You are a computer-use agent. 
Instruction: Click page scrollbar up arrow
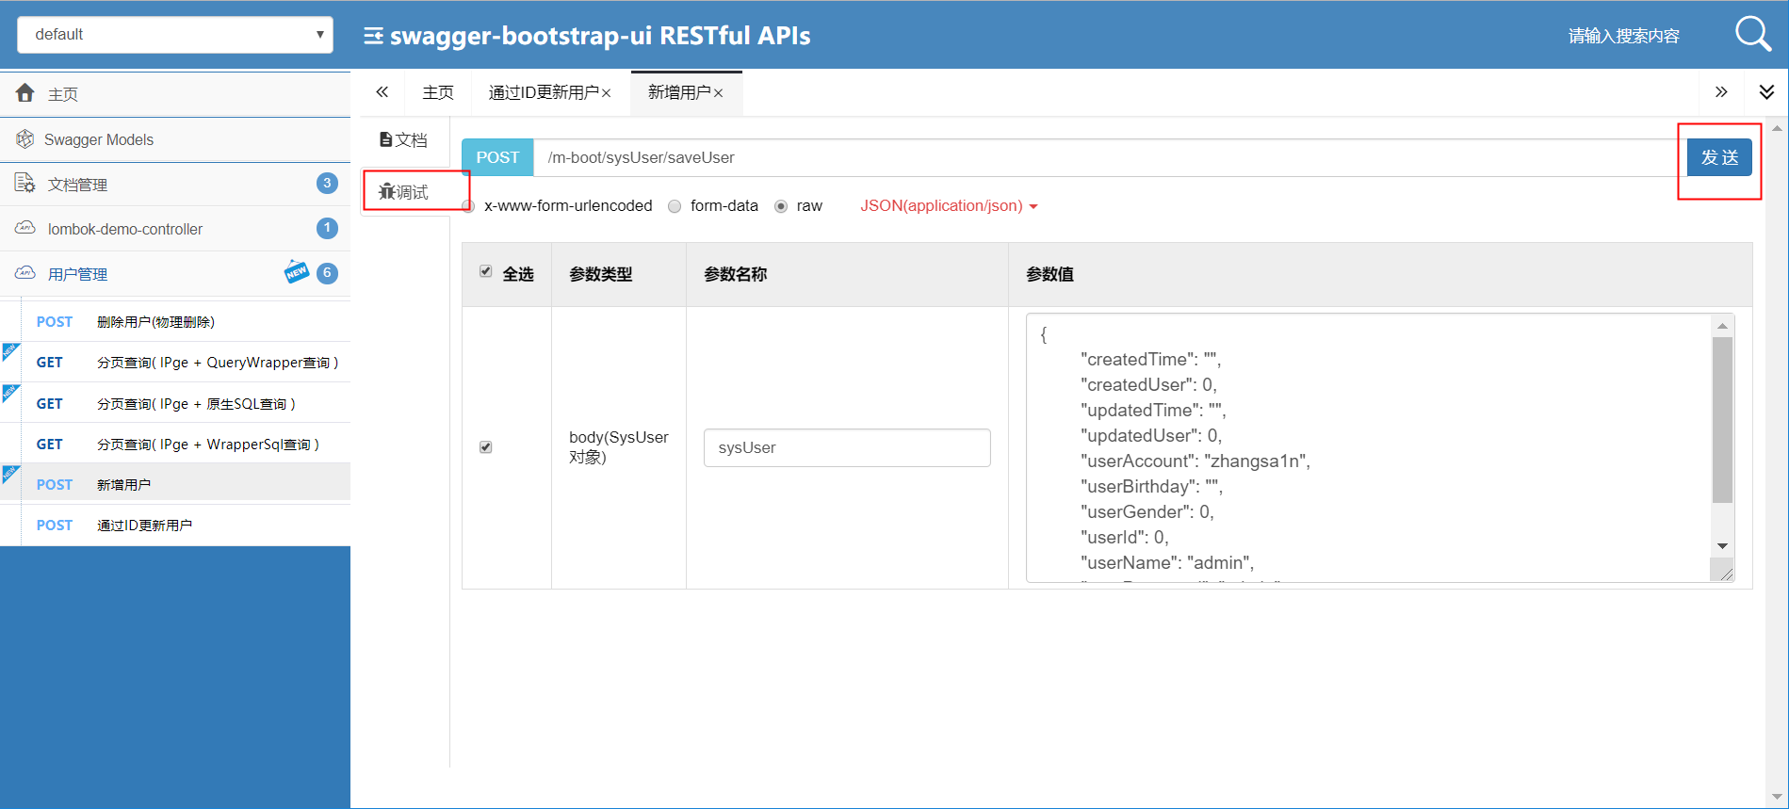tap(1778, 127)
